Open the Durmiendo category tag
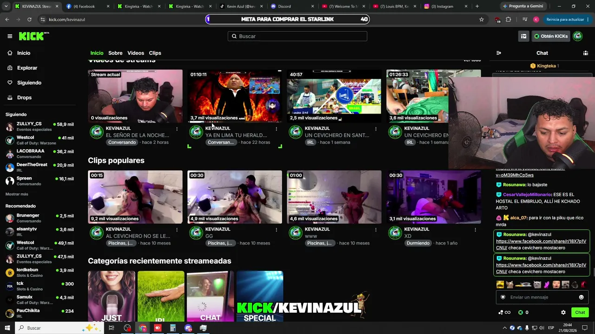 (418, 243)
